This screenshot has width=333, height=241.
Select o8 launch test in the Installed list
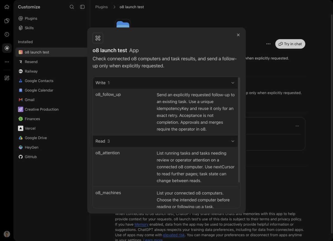click(x=52, y=52)
